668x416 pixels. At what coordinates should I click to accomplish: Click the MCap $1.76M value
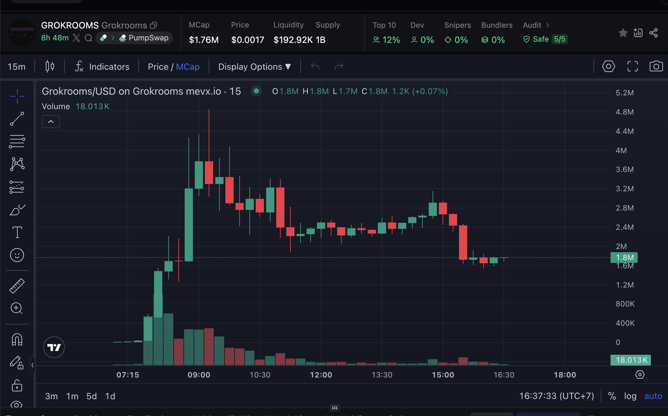pos(204,40)
